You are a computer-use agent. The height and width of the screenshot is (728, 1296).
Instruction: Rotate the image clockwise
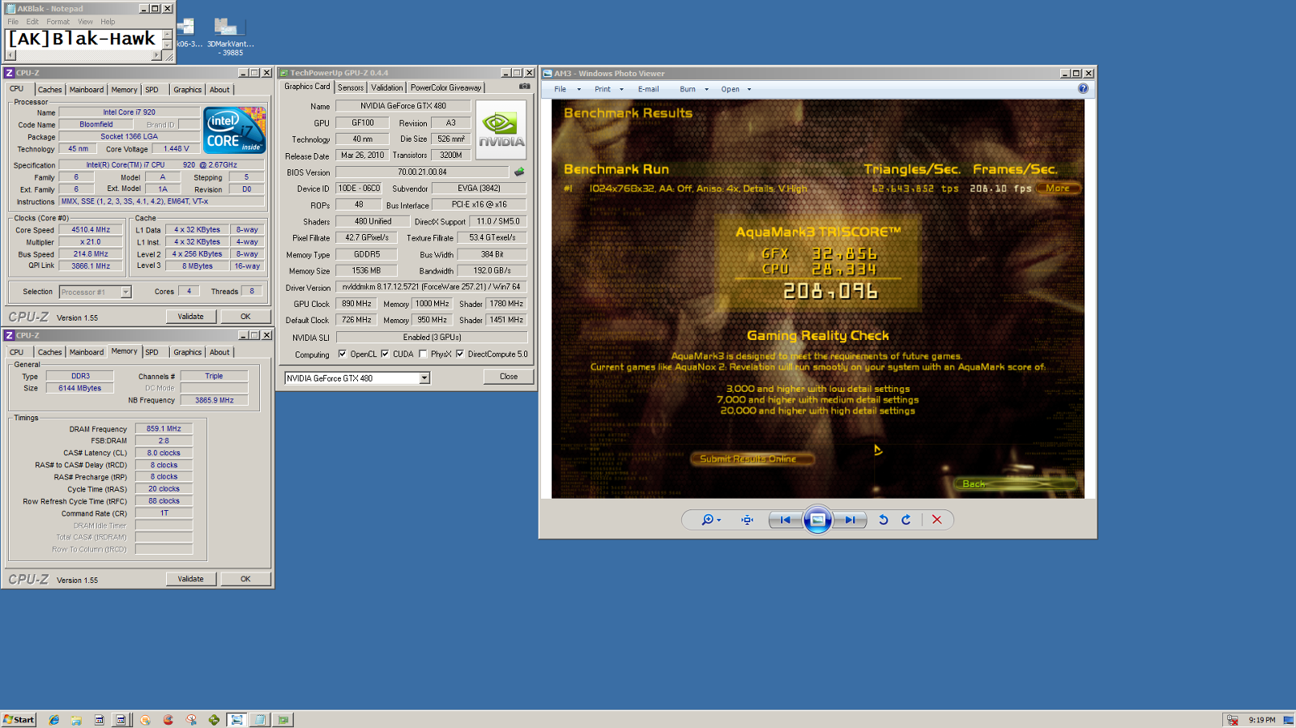(x=906, y=520)
